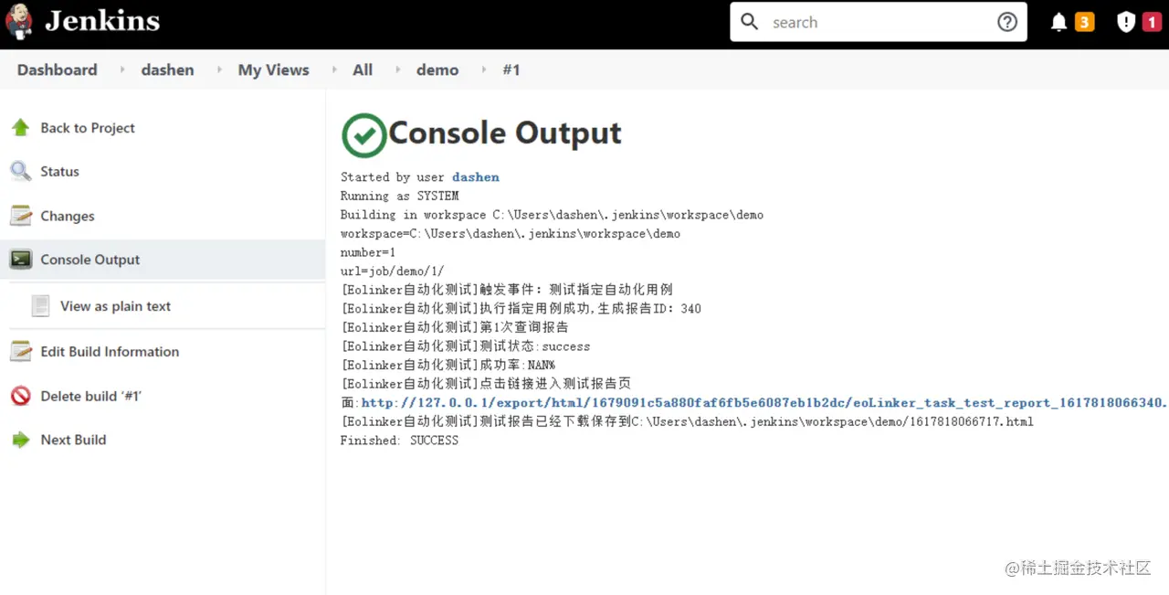Open security warnings via the shield icon
The width and height of the screenshot is (1169, 595).
point(1126,22)
